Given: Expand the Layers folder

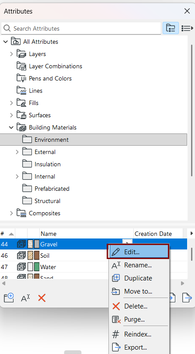Looking at the screenshot, I should click(x=11, y=54).
